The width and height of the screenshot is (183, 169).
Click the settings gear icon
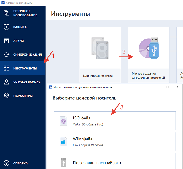point(7,96)
